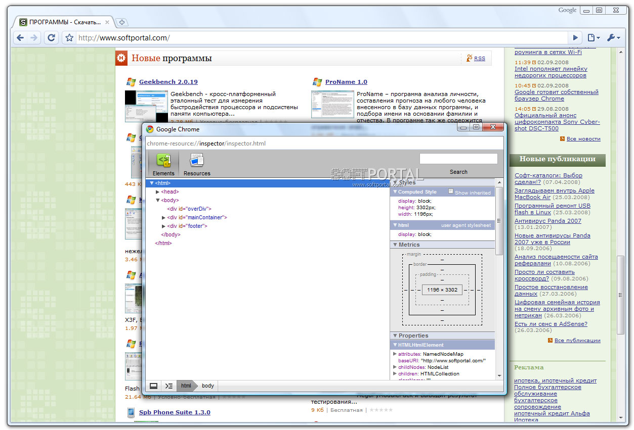Click the 1196 × 3302 content box in Metrics

point(442,290)
